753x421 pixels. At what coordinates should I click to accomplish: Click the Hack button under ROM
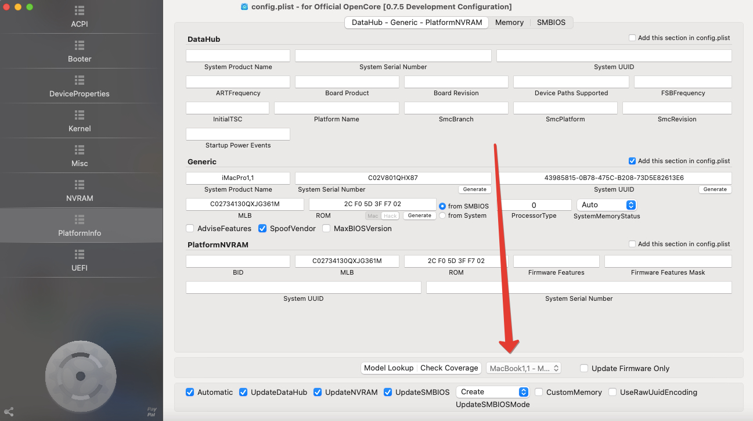click(390, 216)
